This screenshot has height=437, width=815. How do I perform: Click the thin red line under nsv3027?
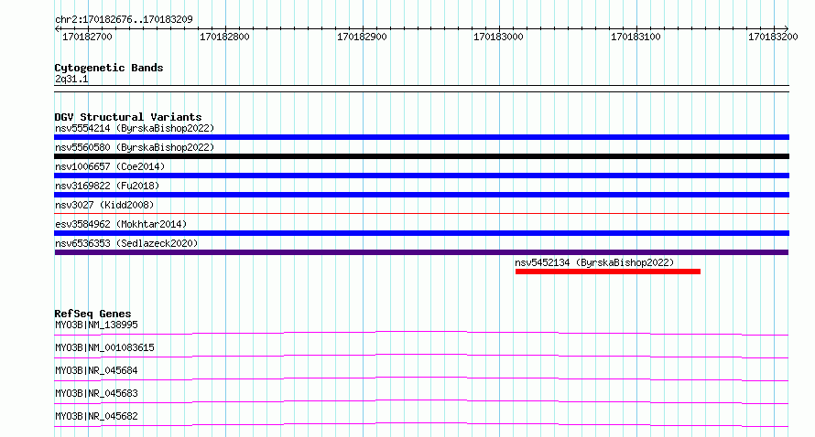pos(421,213)
